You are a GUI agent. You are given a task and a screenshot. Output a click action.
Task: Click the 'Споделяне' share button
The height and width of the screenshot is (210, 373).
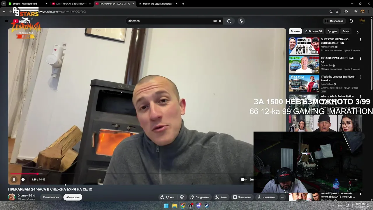200,197
